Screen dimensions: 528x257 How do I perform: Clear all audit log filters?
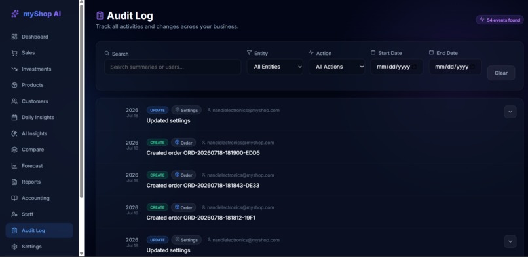pyautogui.click(x=501, y=73)
